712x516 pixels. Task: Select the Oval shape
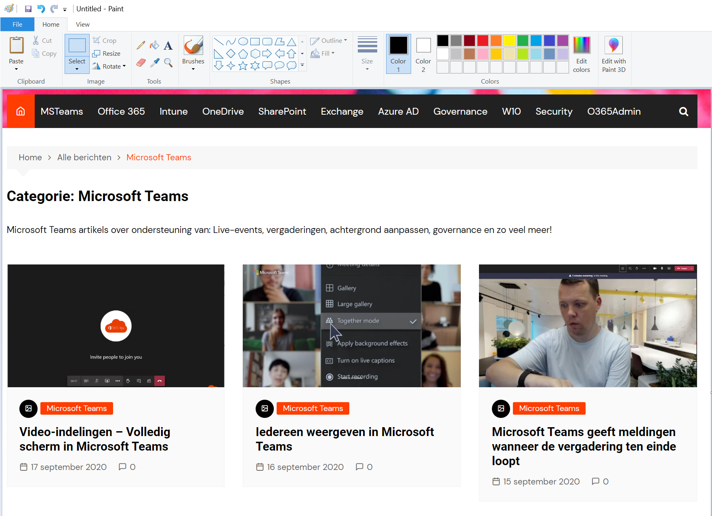pyautogui.click(x=243, y=41)
